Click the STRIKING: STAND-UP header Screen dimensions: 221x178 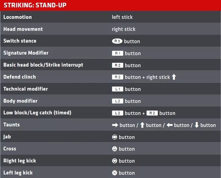[35, 5]
